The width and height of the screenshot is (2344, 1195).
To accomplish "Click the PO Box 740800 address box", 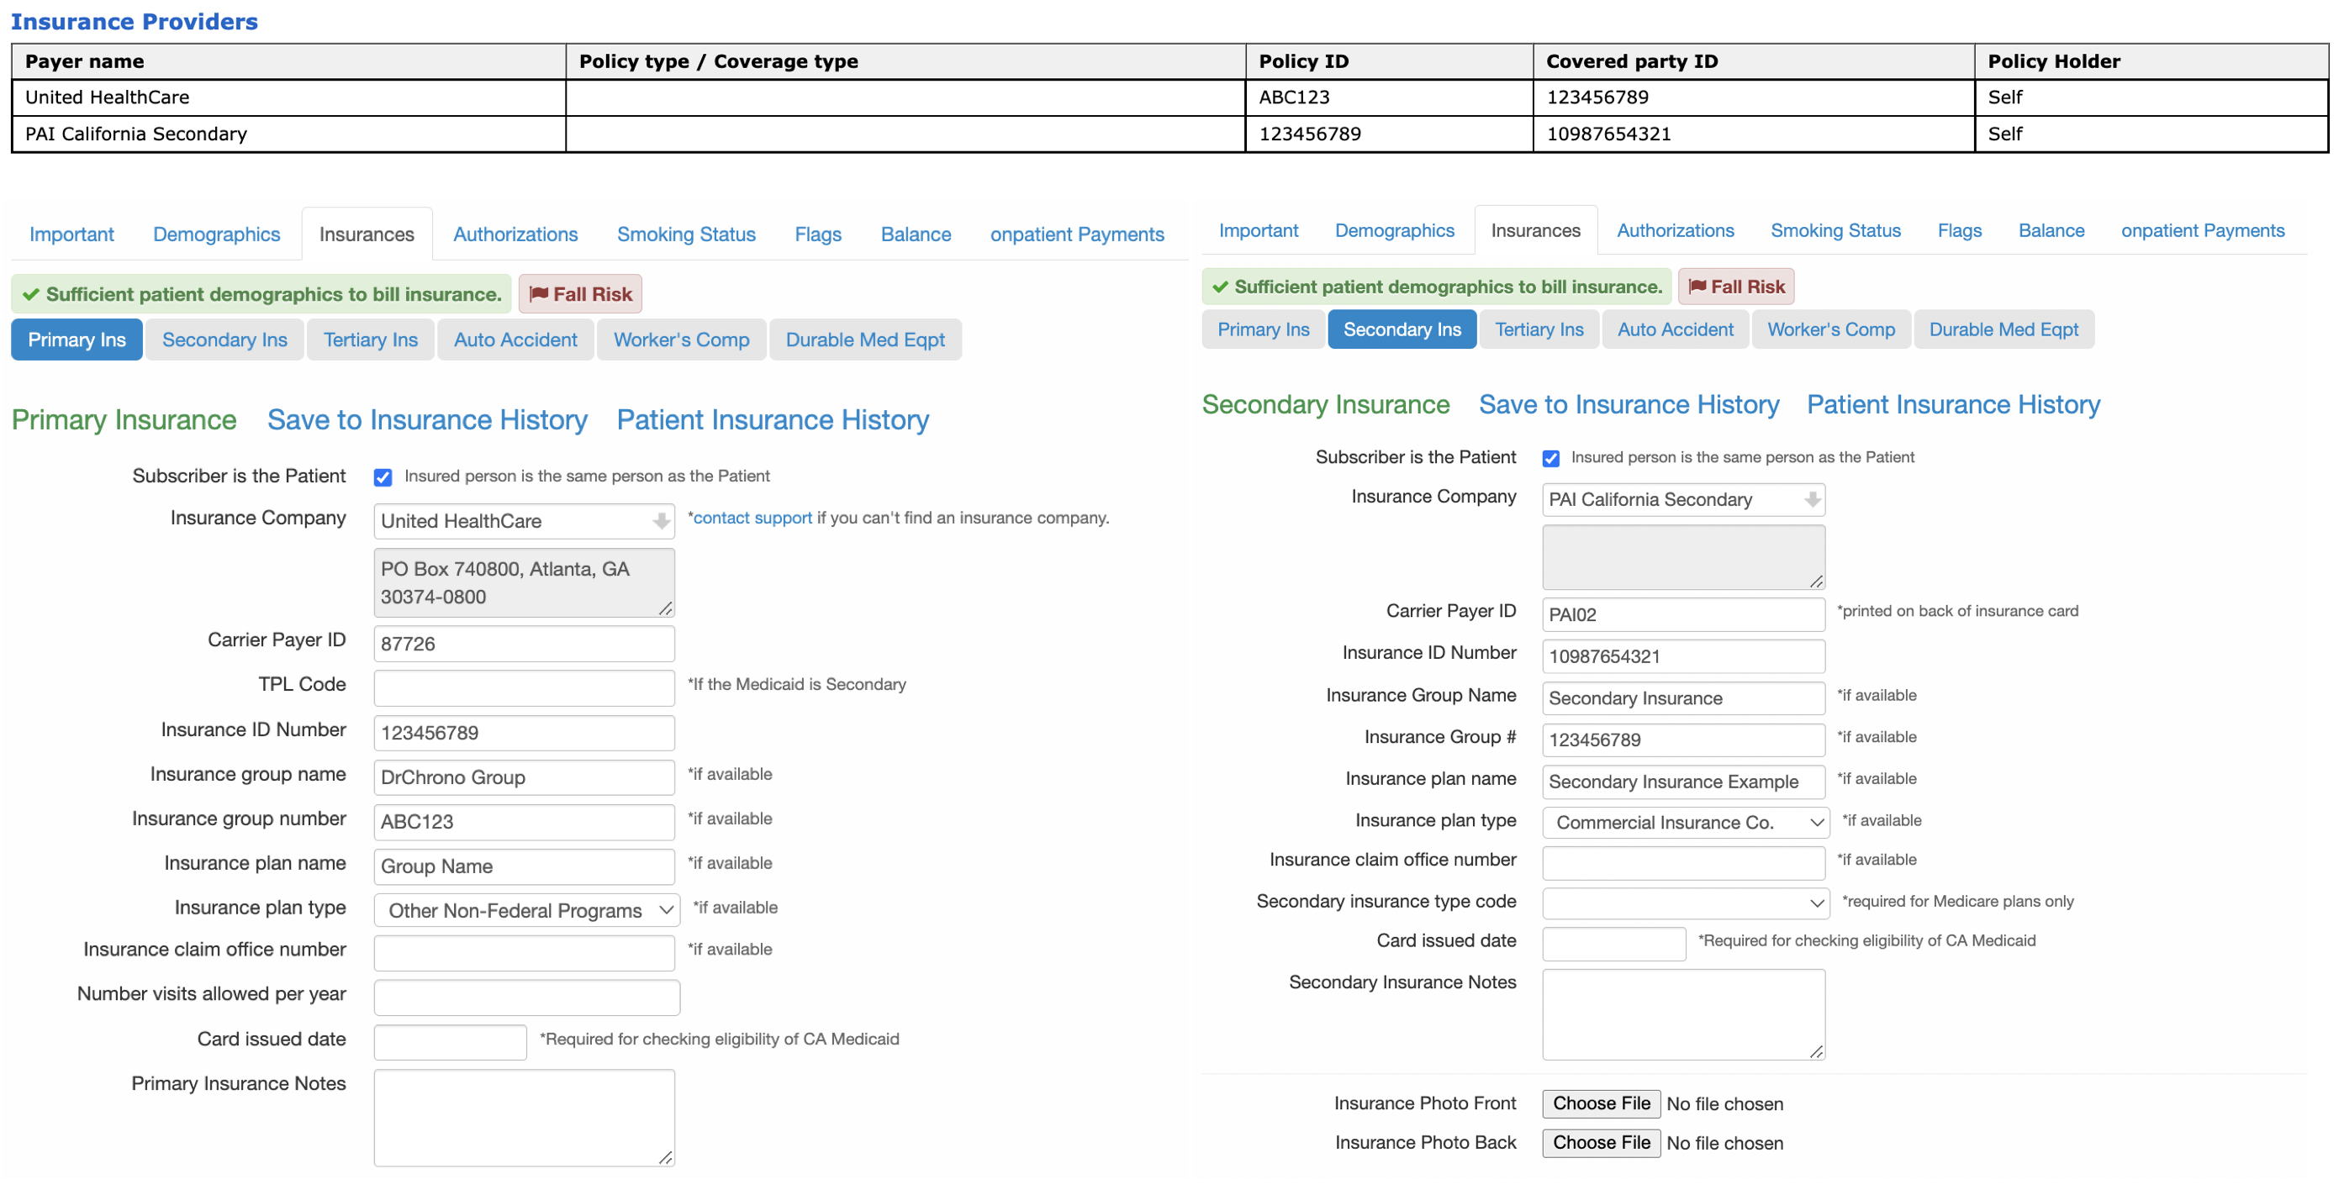I will 524,583.
